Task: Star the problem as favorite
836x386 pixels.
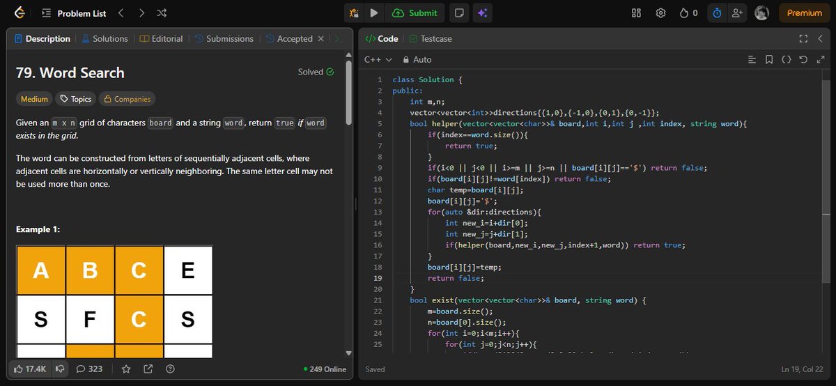Action: click(126, 369)
